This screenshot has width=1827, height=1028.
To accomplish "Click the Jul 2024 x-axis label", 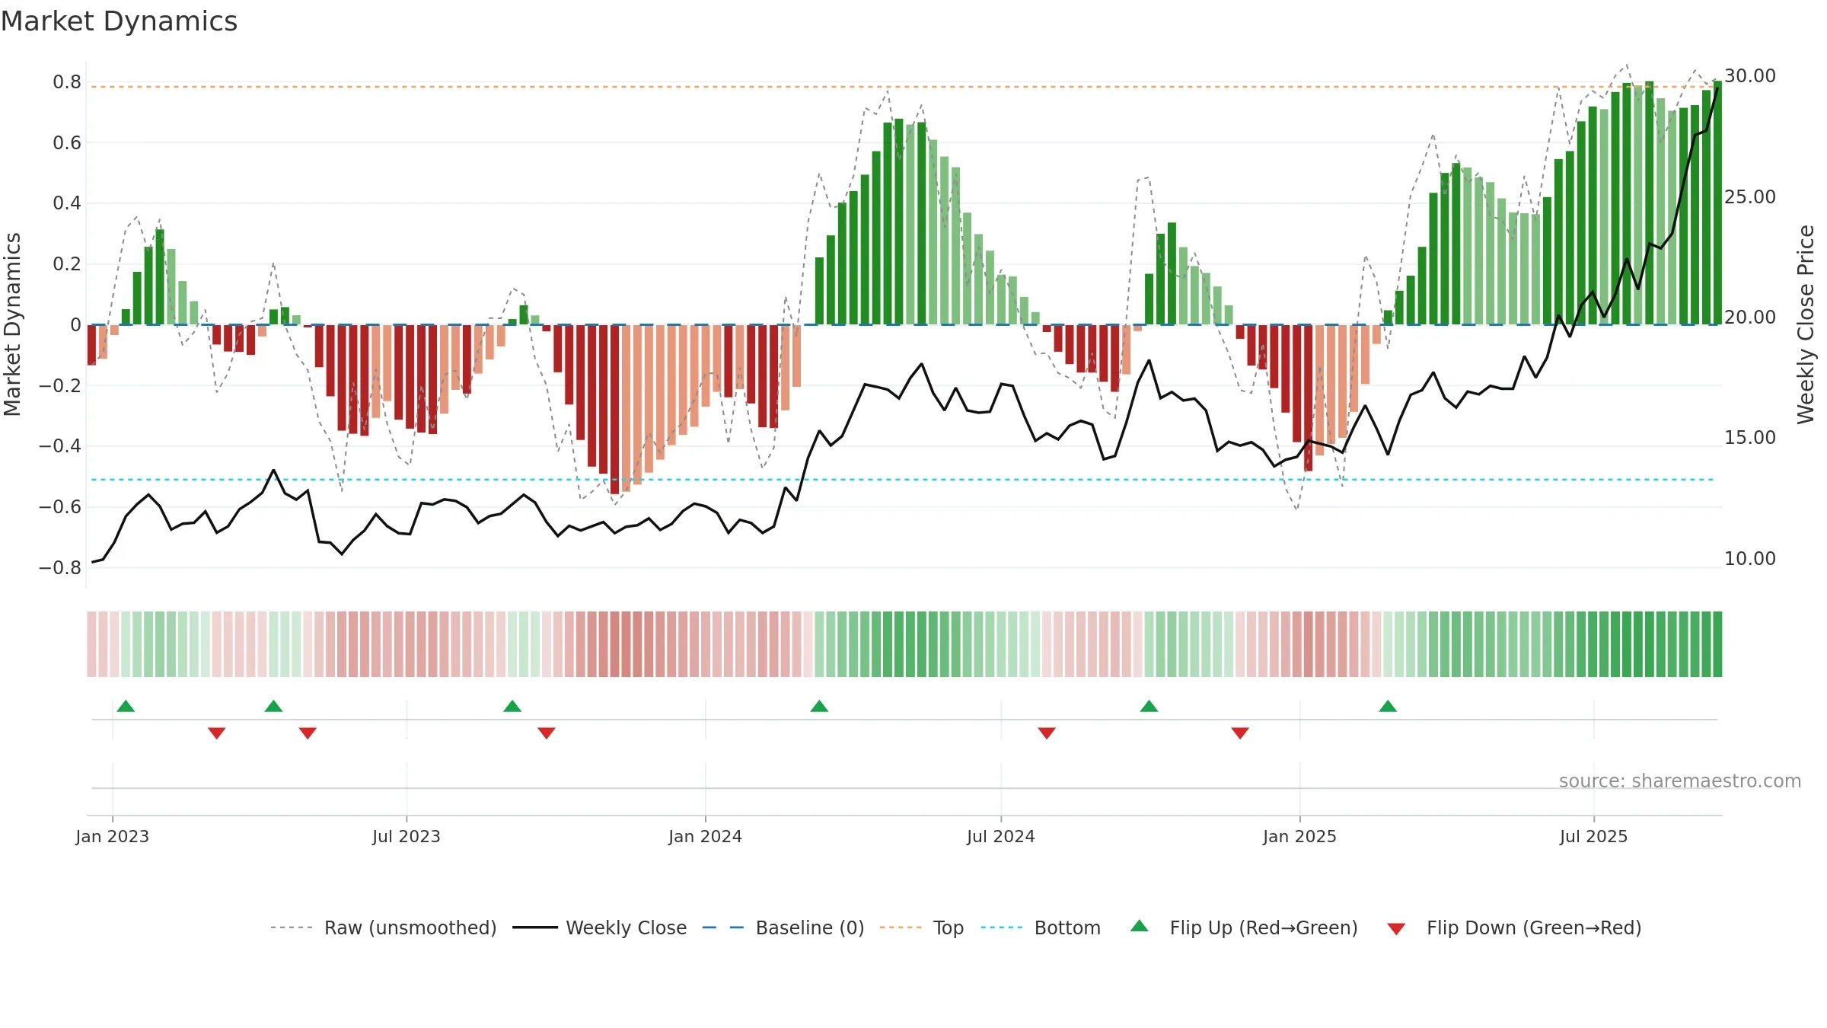I will (1001, 836).
